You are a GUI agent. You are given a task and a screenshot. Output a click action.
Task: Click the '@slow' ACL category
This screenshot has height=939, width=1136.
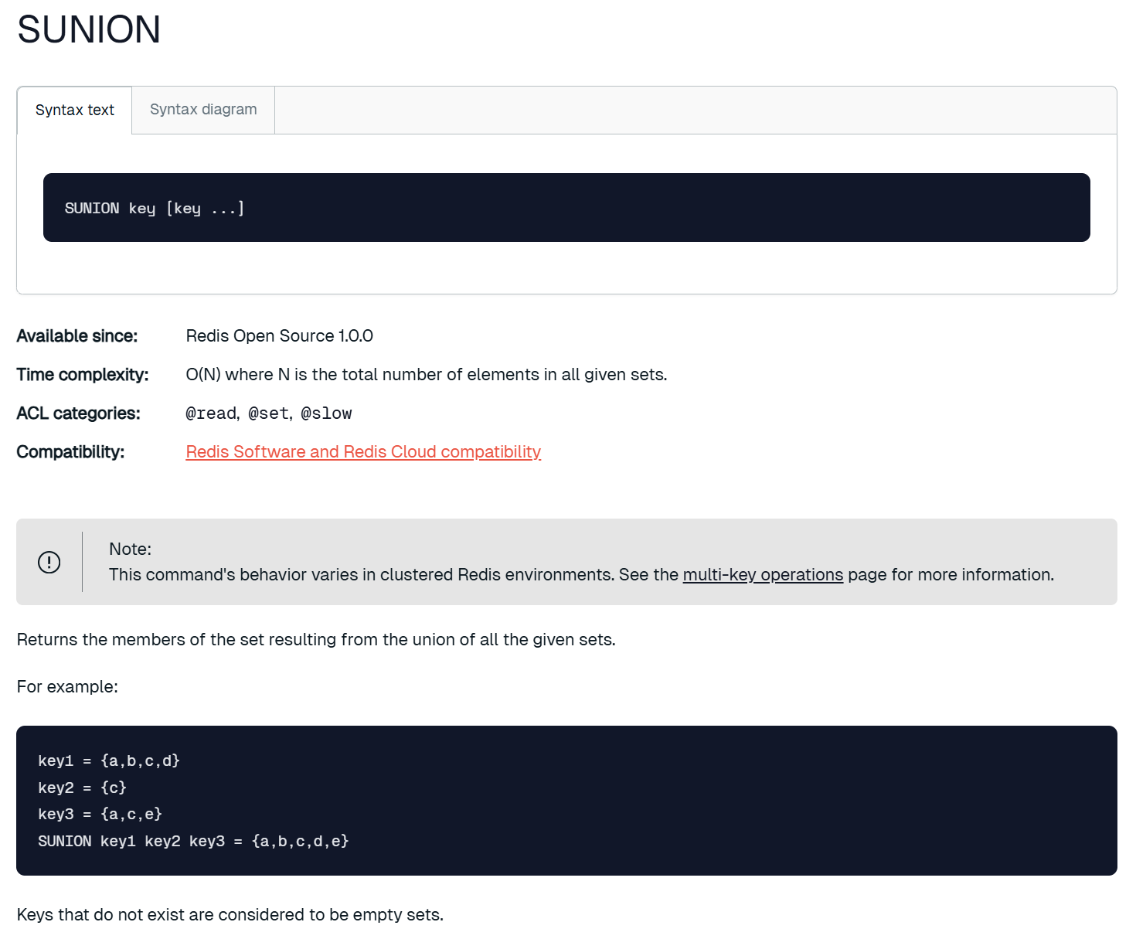point(327,413)
